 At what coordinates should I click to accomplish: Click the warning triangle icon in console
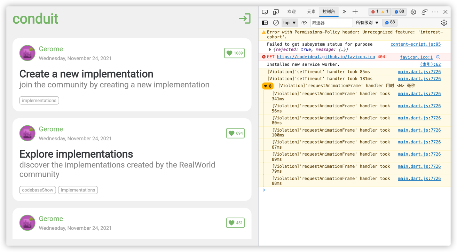coord(264,32)
